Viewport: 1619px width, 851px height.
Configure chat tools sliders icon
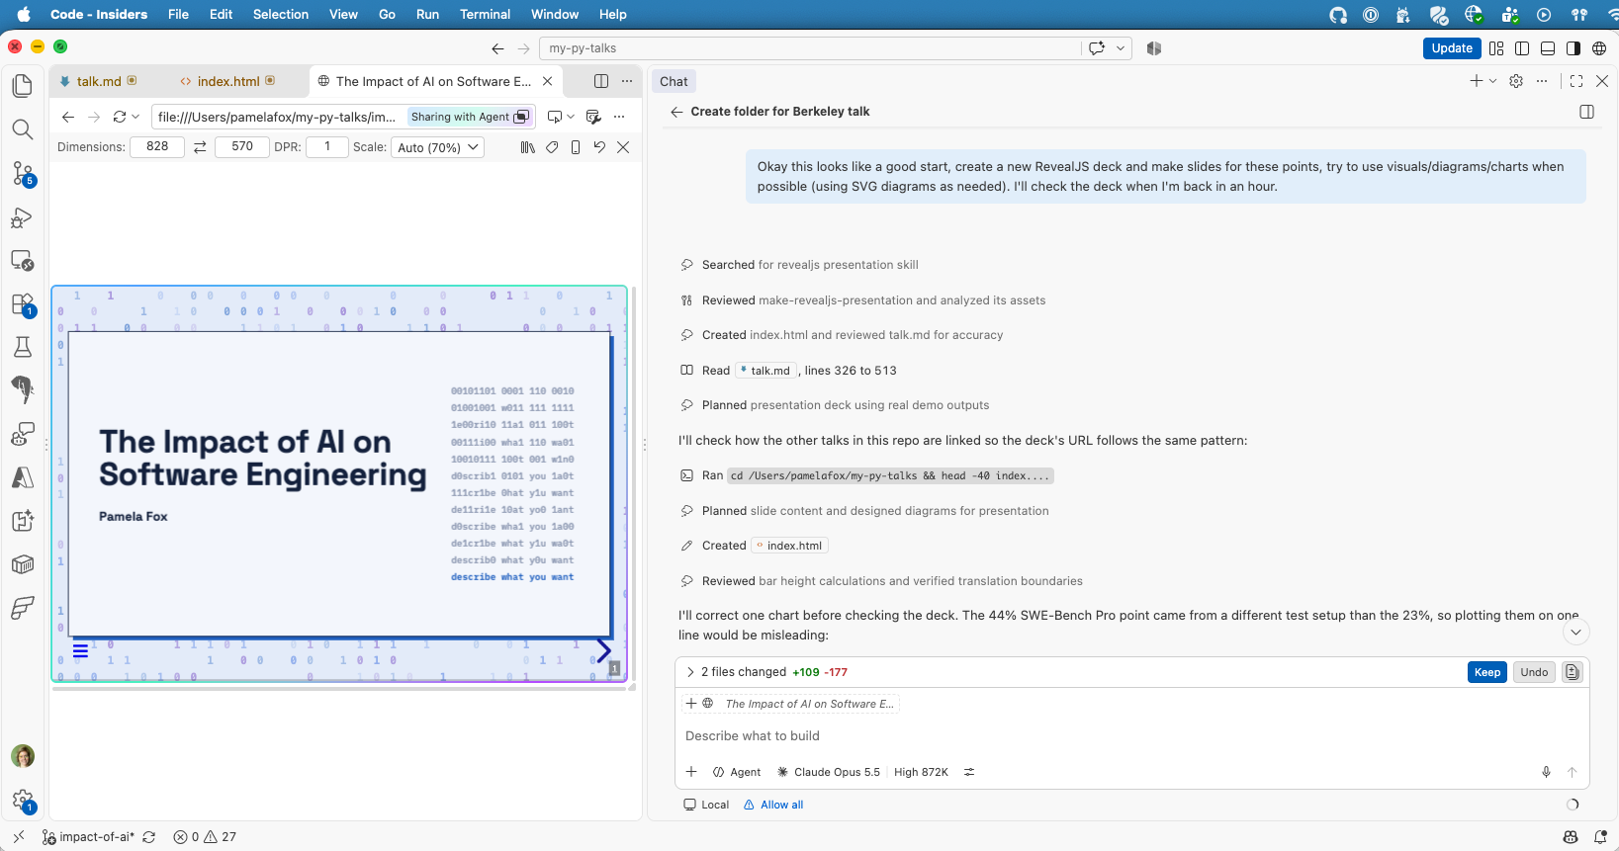pos(969,772)
